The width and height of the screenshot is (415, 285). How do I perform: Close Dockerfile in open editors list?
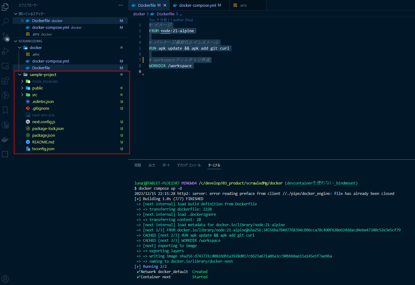pyautogui.click(x=22, y=21)
